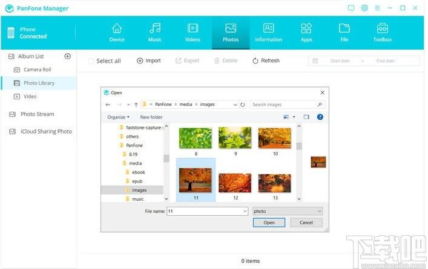This screenshot has width=428, height=269.
Task: Click the Cancel button
Action: click(306, 222)
